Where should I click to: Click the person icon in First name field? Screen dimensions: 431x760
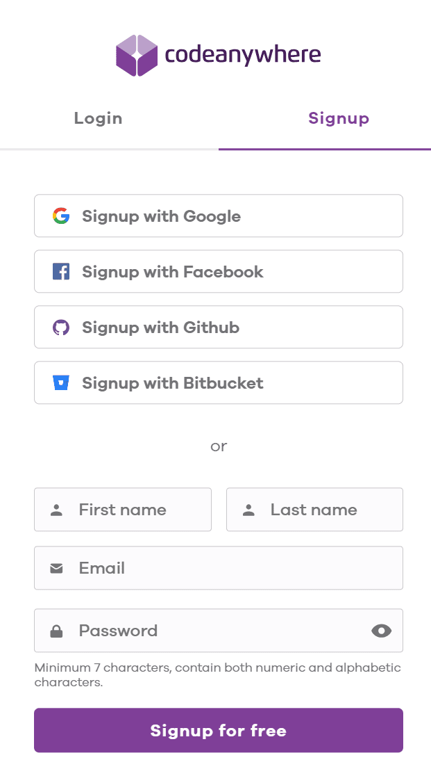tap(58, 510)
